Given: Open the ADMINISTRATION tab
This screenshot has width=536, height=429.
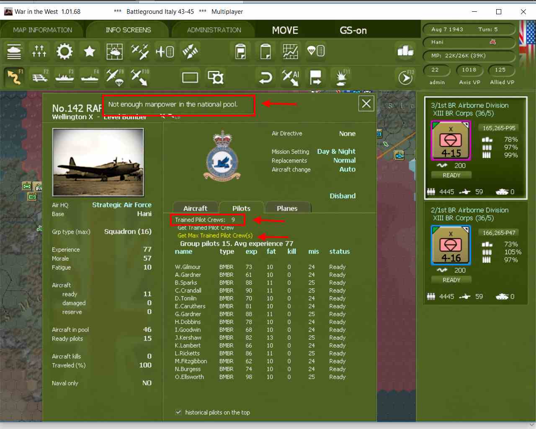Looking at the screenshot, I should 214,30.
